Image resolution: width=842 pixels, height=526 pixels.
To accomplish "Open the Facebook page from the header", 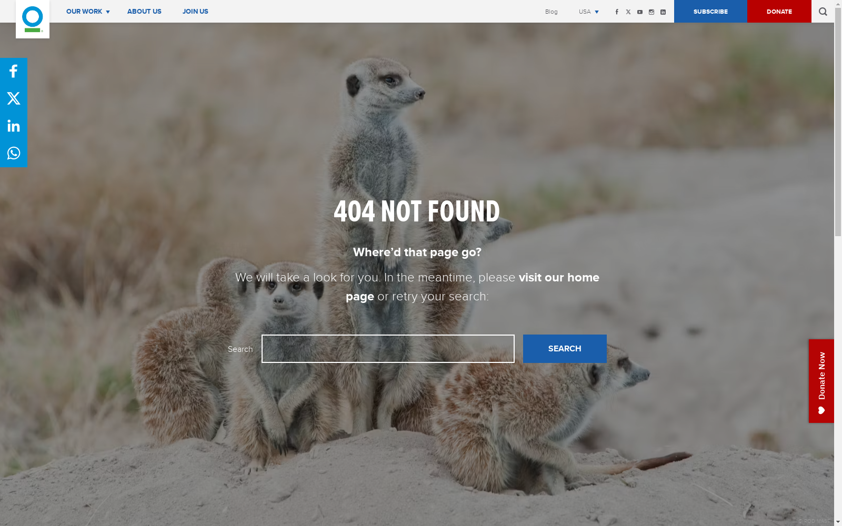I will 617,12.
